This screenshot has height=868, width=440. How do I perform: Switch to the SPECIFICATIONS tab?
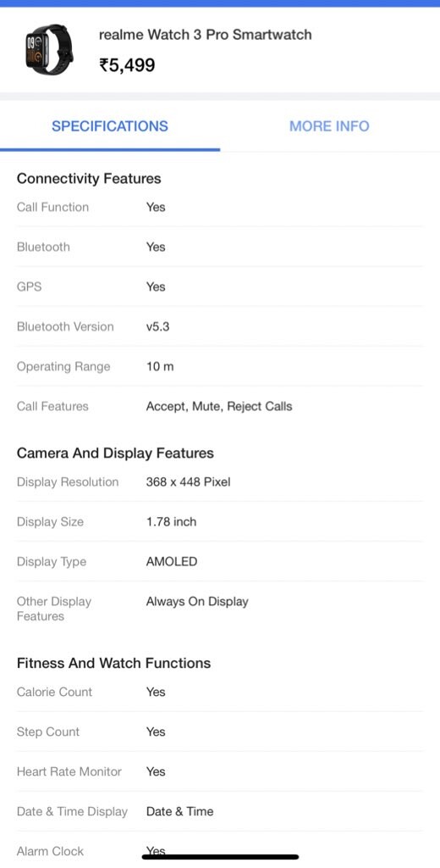tap(110, 126)
